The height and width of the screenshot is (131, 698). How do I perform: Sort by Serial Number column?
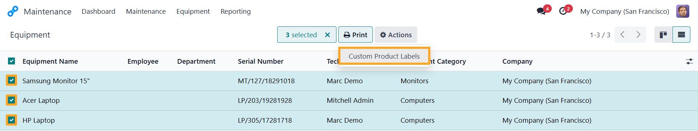pos(260,62)
